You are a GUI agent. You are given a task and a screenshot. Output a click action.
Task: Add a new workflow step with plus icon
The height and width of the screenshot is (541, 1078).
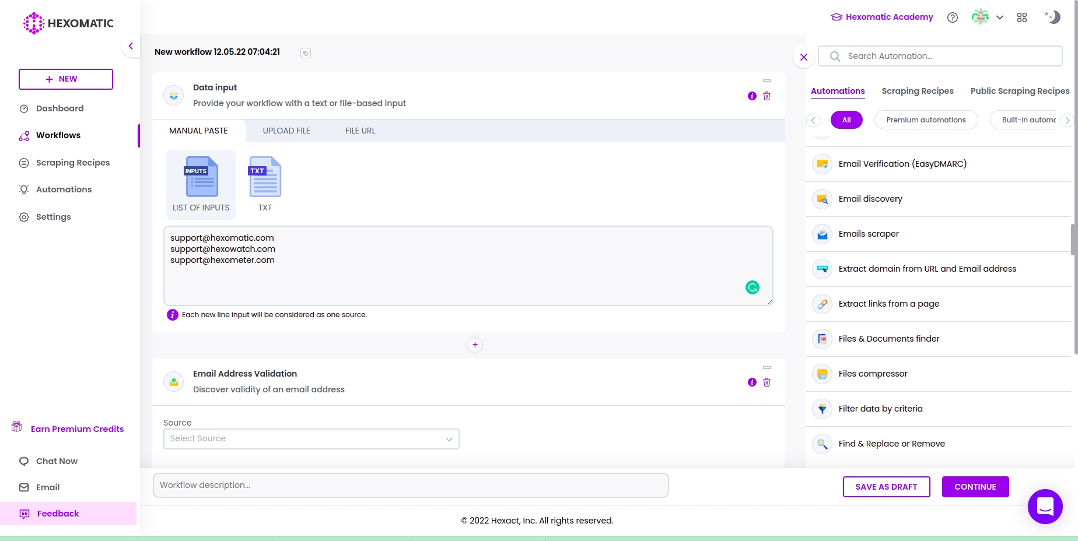pos(475,345)
